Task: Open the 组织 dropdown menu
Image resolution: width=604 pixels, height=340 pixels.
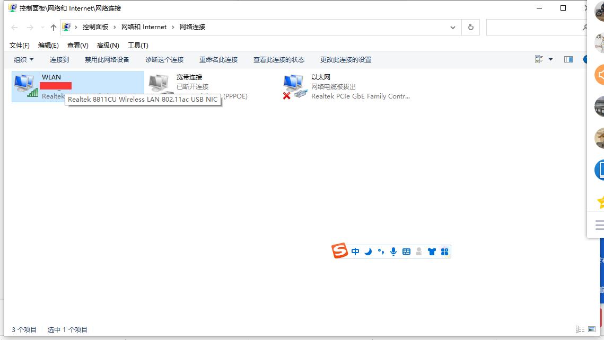Action: [x=23, y=59]
